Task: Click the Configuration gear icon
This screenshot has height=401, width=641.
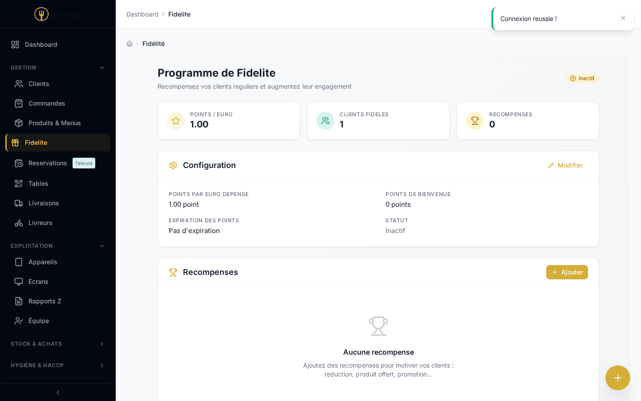Action: [173, 165]
